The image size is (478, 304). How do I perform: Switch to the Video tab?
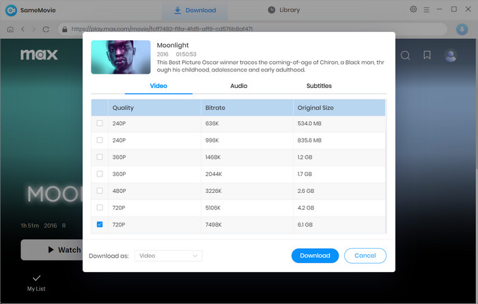coord(158,86)
